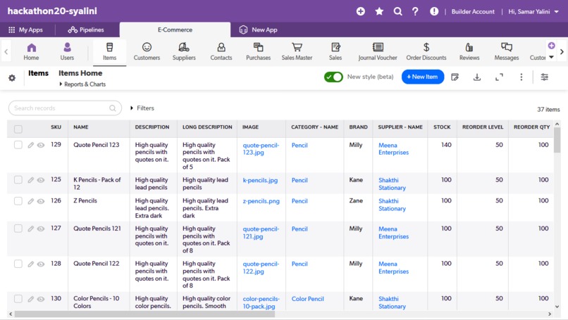Select the Items table tab

109,52
